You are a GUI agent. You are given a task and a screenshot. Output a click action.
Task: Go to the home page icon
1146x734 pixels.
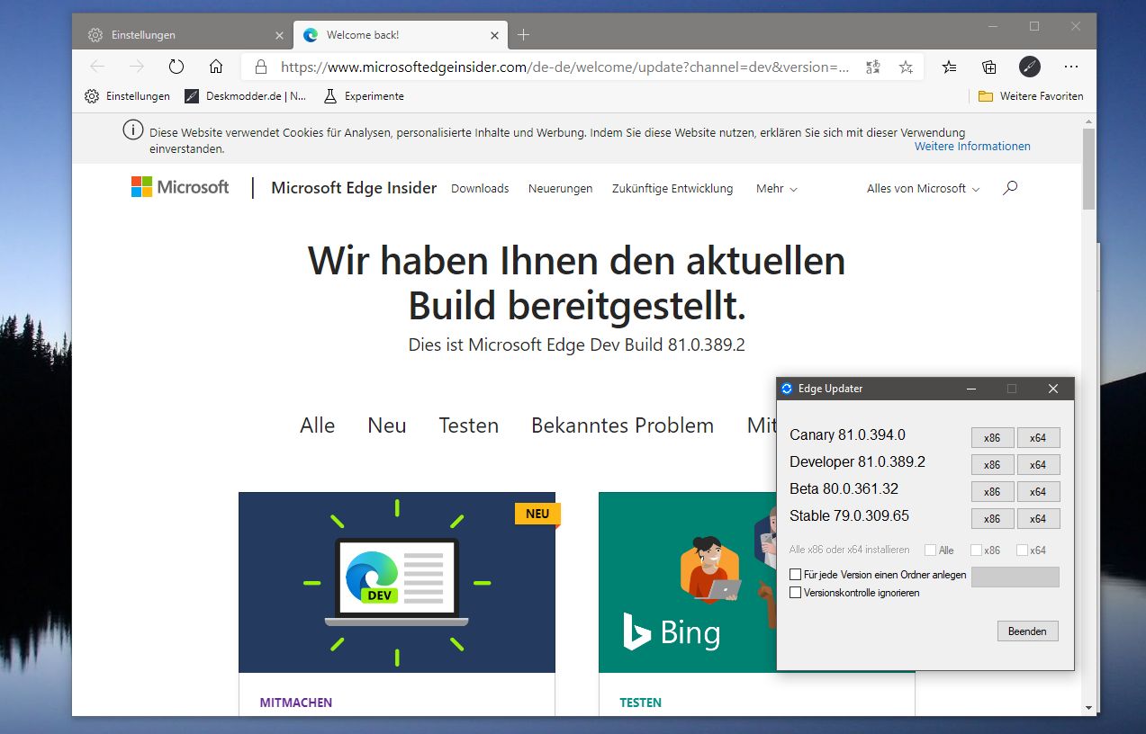(x=216, y=67)
